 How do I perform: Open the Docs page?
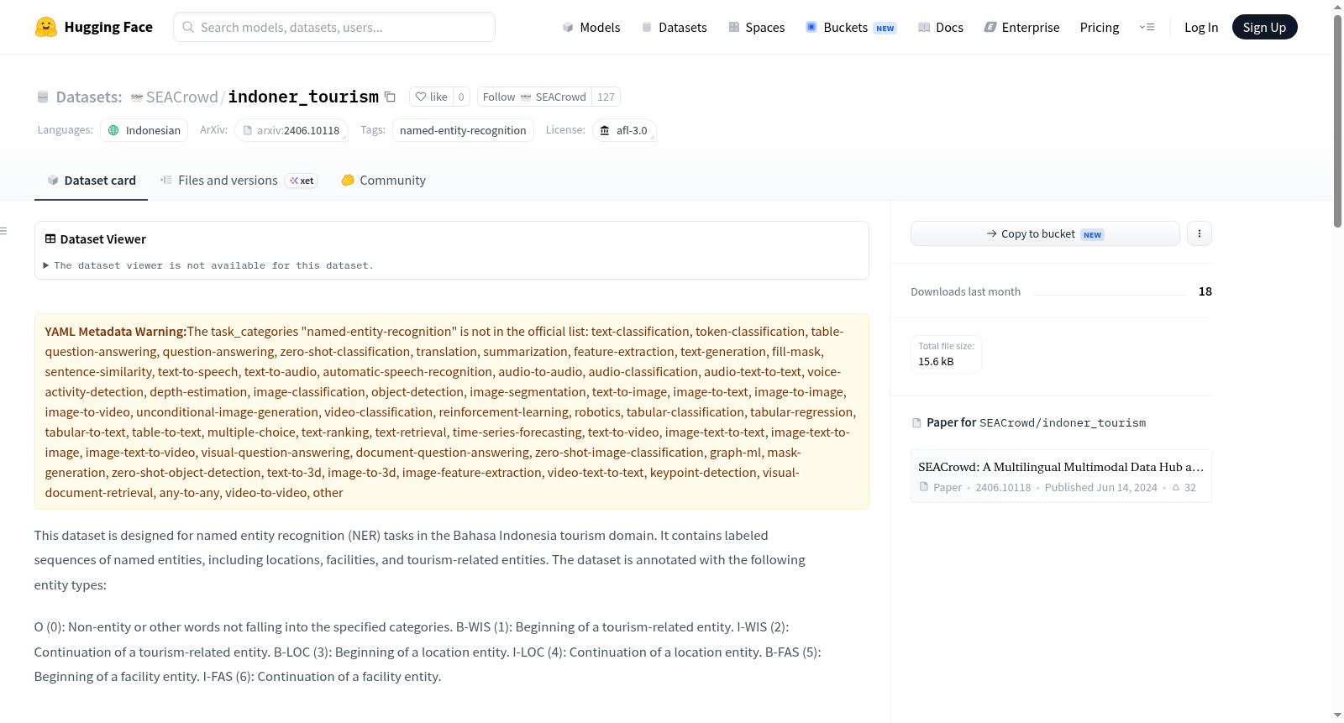(x=941, y=27)
